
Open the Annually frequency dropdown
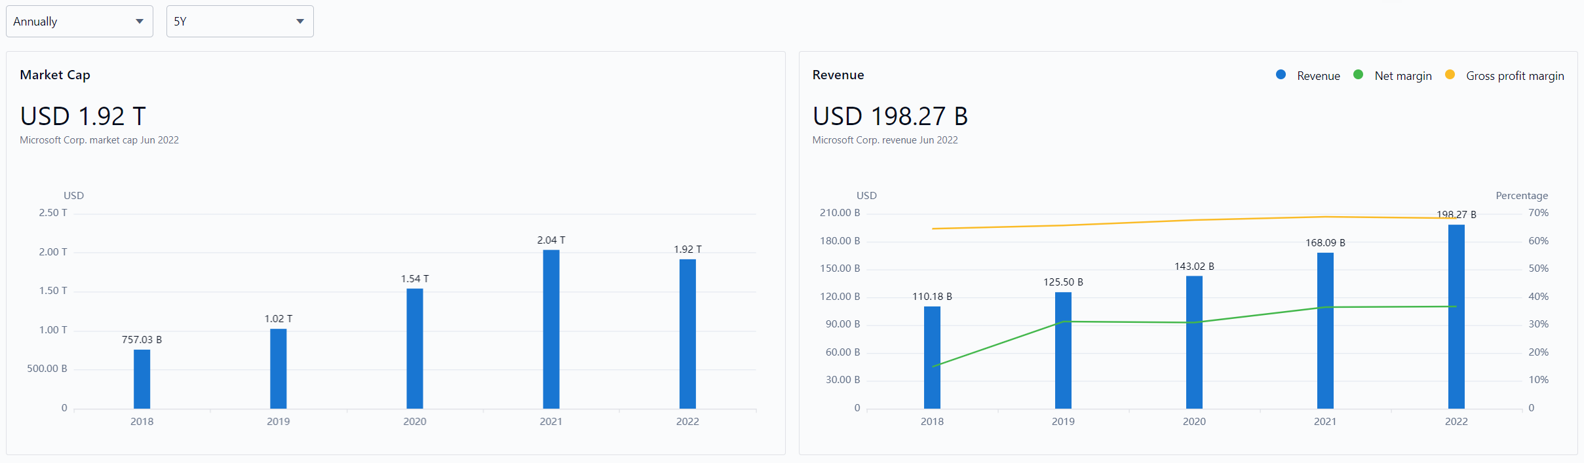click(79, 22)
